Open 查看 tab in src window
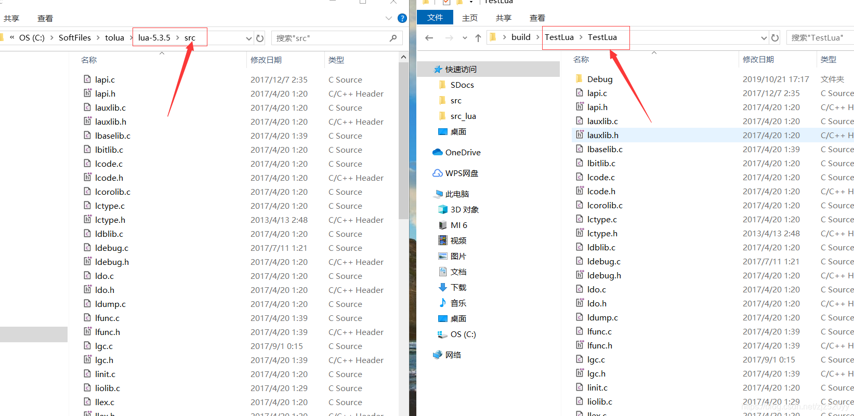854x416 pixels. point(45,18)
